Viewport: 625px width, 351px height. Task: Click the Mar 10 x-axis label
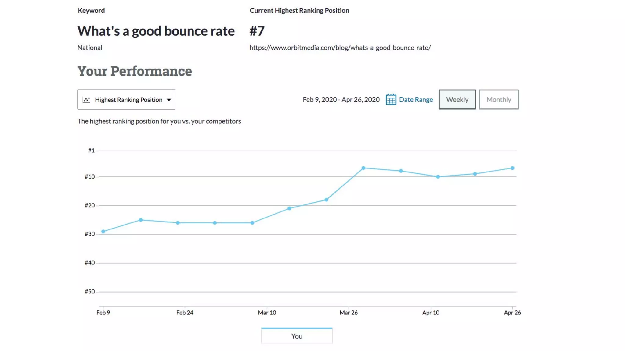click(267, 313)
